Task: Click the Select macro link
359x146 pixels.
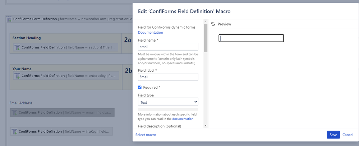Action: coord(146,135)
